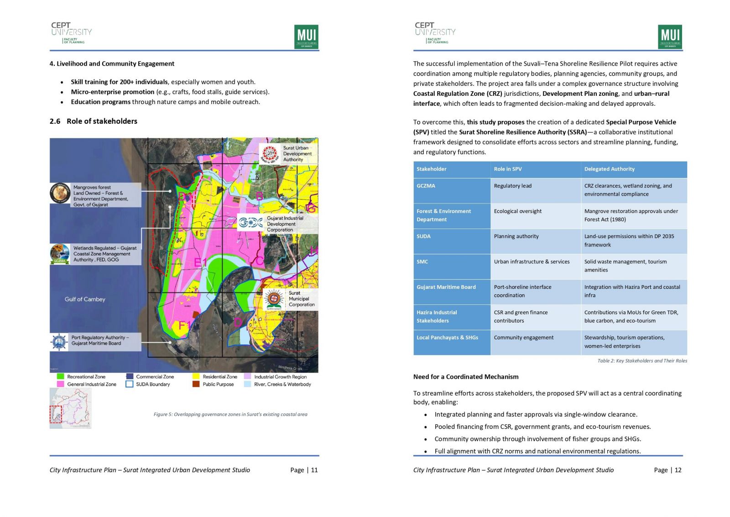Click the Gujarat Maritime Board ship-wheel emblem

point(59,342)
